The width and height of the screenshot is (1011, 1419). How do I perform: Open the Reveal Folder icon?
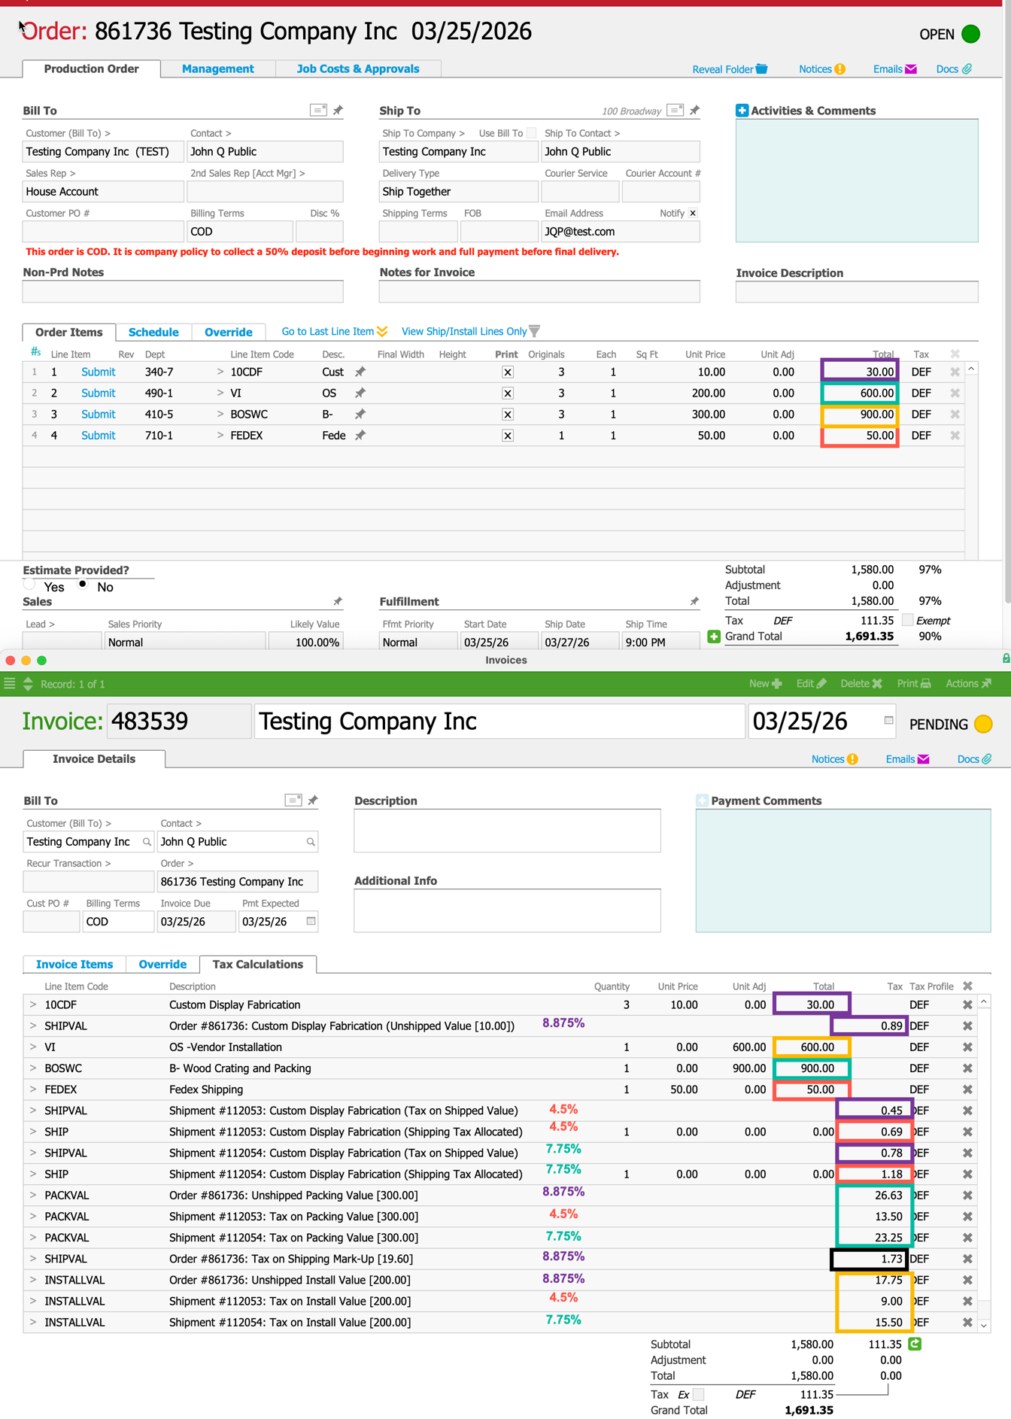[x=761, y=69]
